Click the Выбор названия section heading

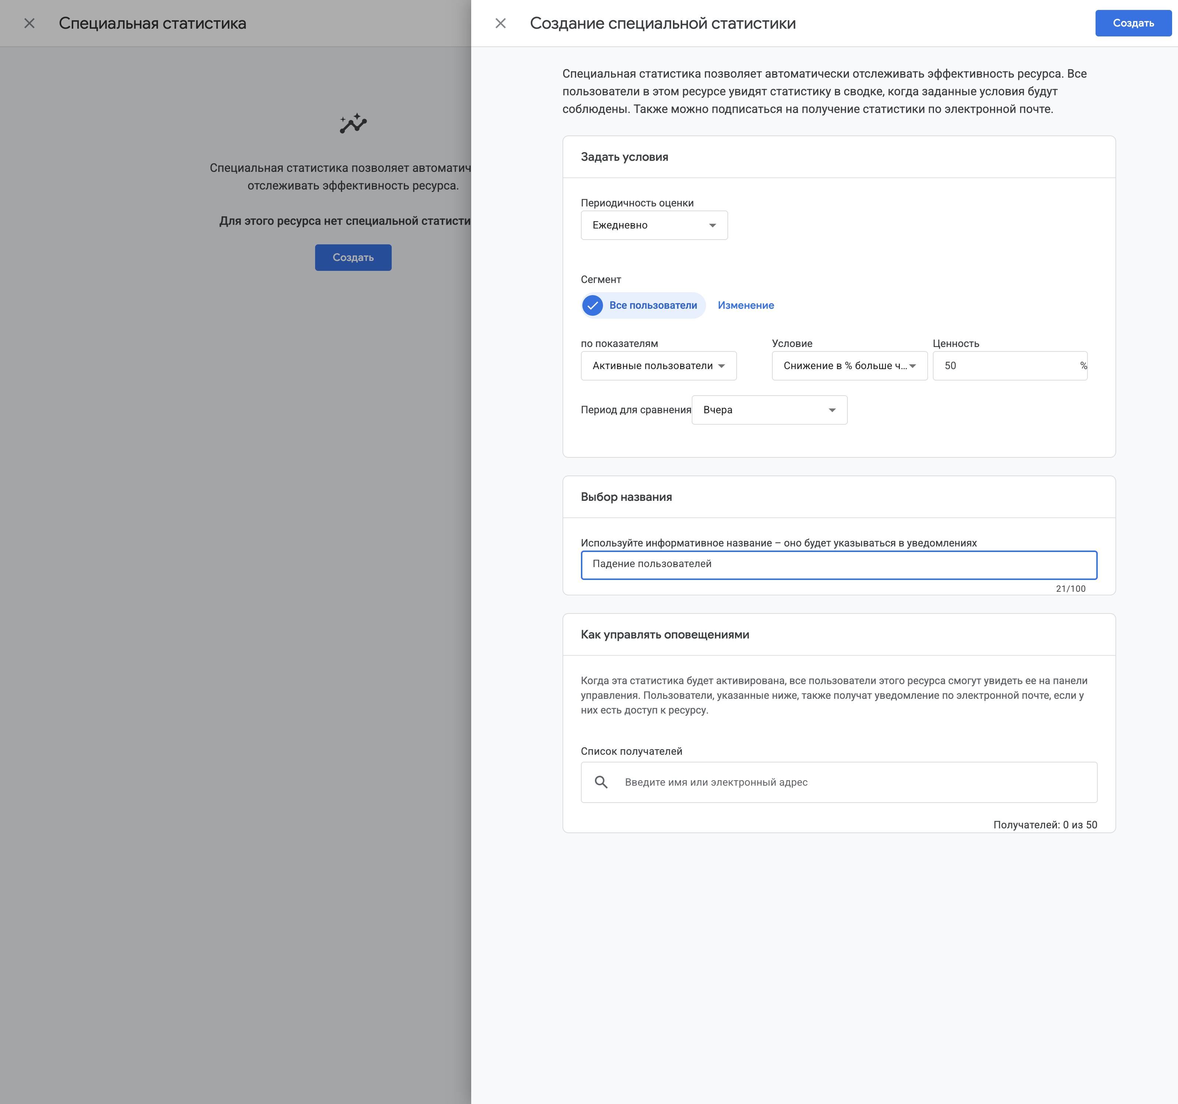click(x=626, y=497)
